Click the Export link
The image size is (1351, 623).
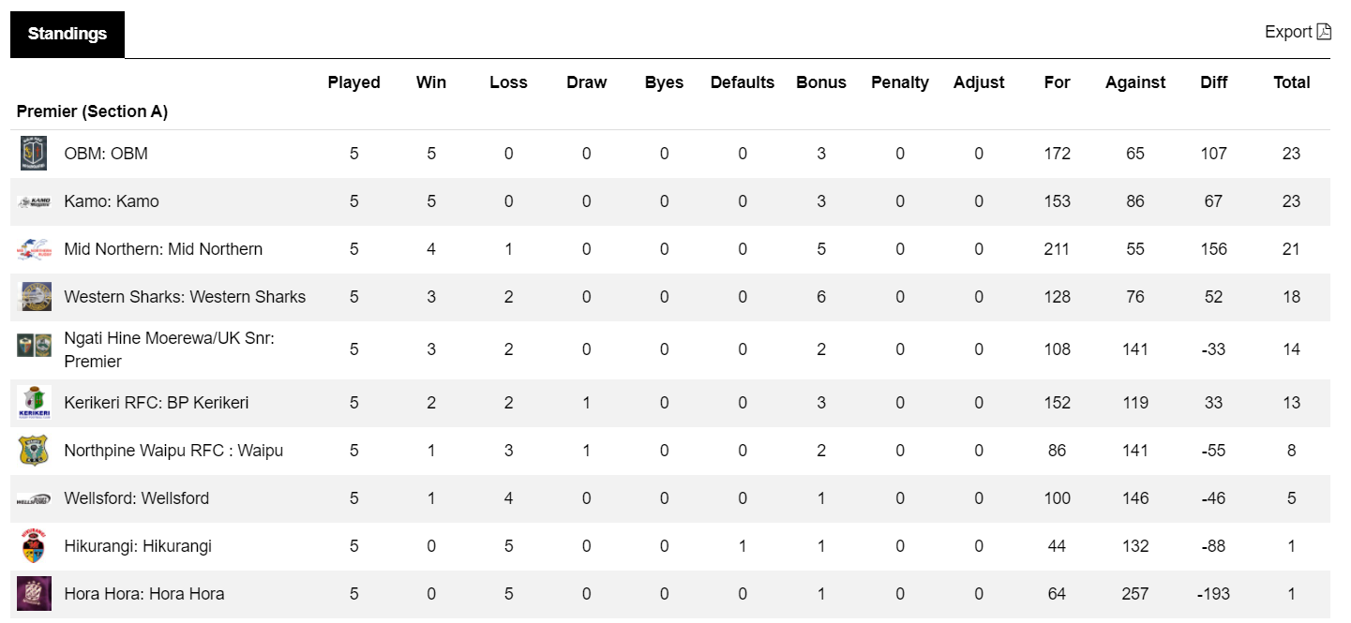1288,32
